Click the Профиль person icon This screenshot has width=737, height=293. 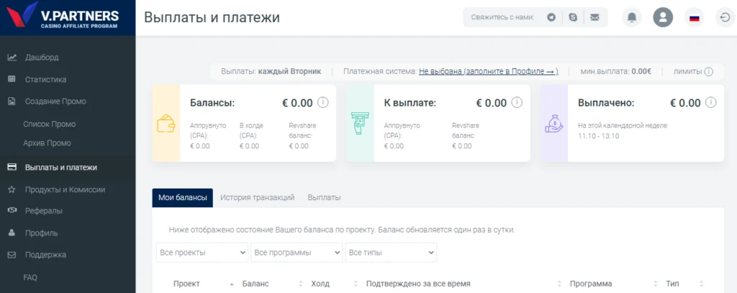click(x=12, y=233)
